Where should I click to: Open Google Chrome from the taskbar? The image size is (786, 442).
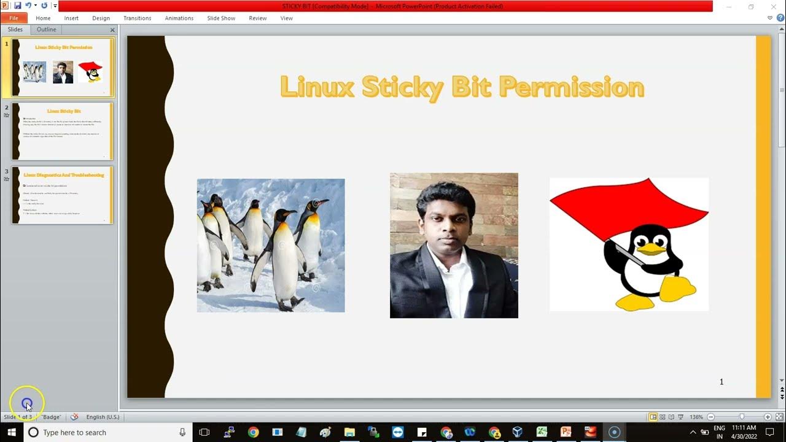(253, 432)
